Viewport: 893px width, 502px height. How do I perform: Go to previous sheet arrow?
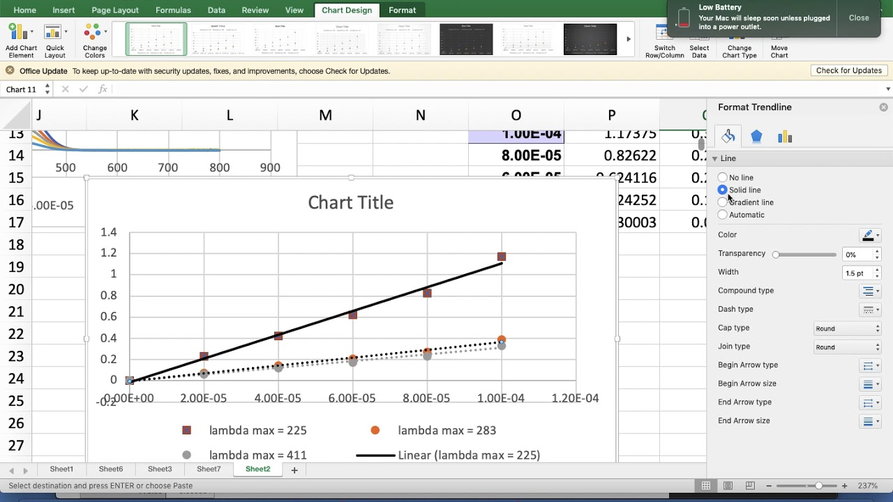click(11, 470)
